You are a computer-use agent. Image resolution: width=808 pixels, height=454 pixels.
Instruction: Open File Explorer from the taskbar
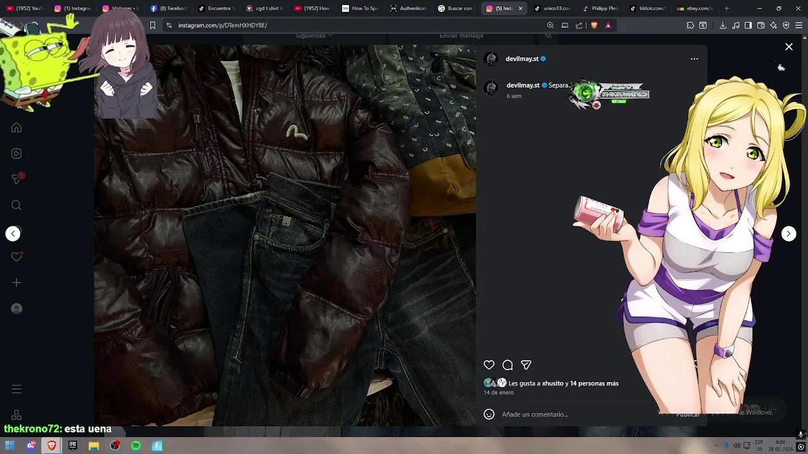93,446
